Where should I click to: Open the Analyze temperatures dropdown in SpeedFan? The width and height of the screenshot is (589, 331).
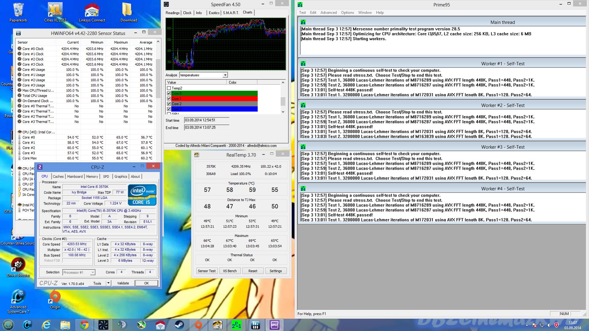click(225, 75)
